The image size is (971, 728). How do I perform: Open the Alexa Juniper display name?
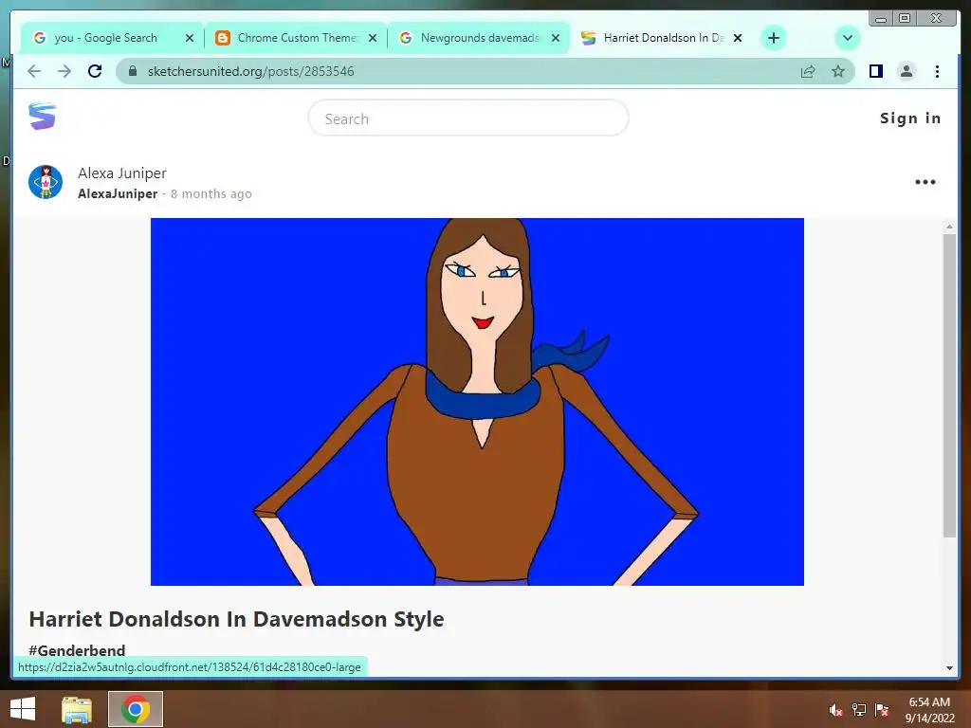point(122,173)
